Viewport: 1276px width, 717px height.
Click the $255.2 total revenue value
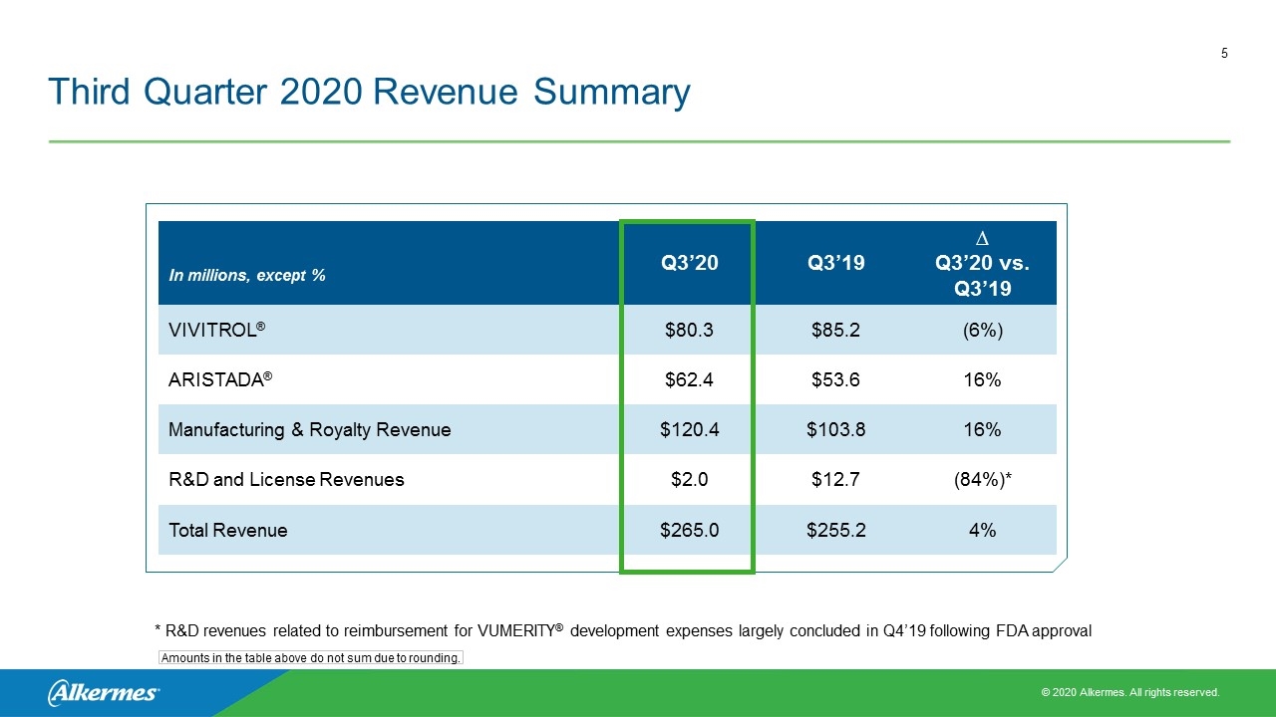coord(835,530)
